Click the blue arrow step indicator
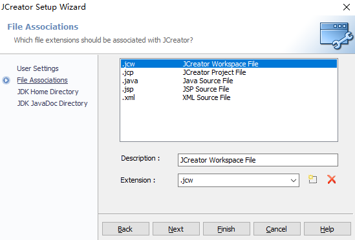Screen dimensions: 355x240 (x=6, y=80)
